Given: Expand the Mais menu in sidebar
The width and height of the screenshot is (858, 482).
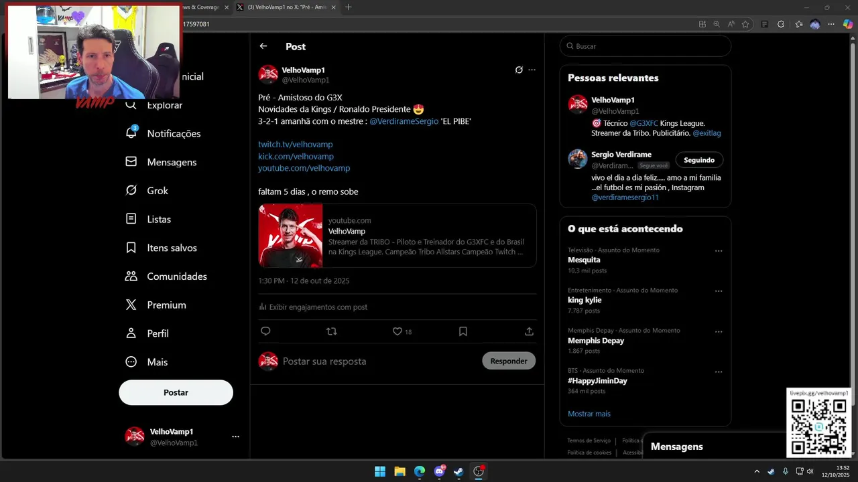Looking at the screenshot, I should click(x=147, y=362).
